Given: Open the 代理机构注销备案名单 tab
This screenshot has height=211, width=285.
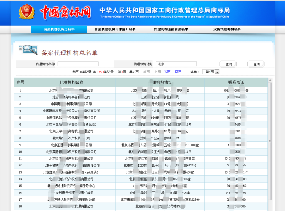Looking at the screenshot, I should pyautogui.click(x=174, y=29).
